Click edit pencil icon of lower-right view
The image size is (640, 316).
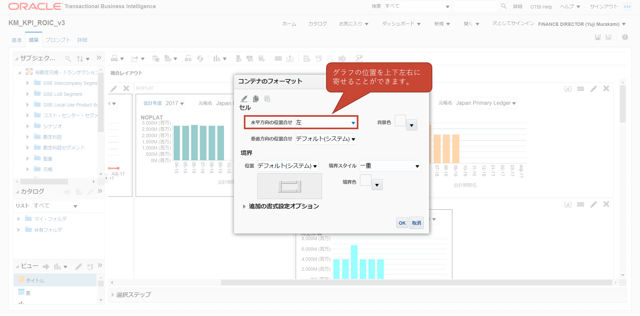[x=594, y=204]
